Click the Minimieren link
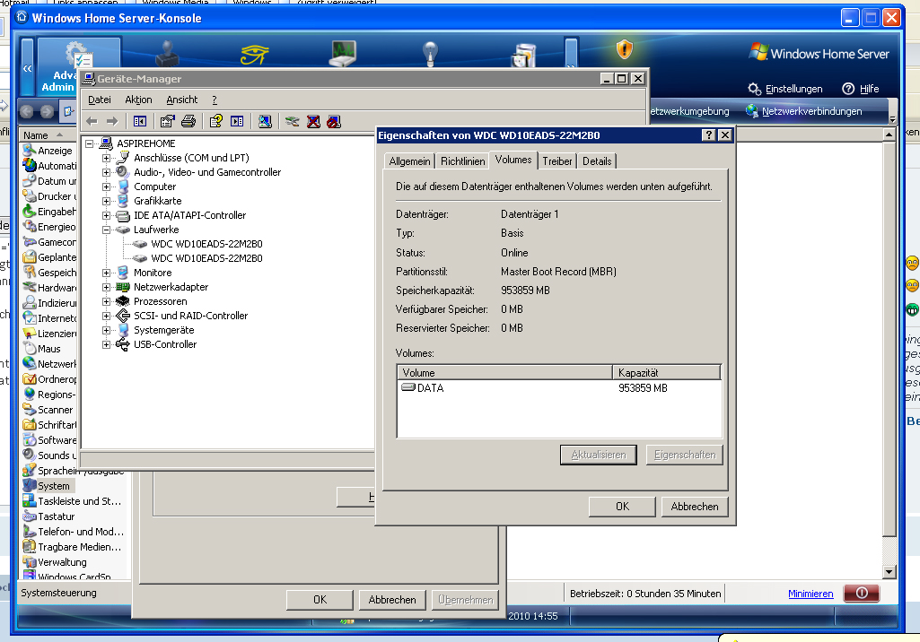Viewport: 920px width, 642px height. (810, 594)
